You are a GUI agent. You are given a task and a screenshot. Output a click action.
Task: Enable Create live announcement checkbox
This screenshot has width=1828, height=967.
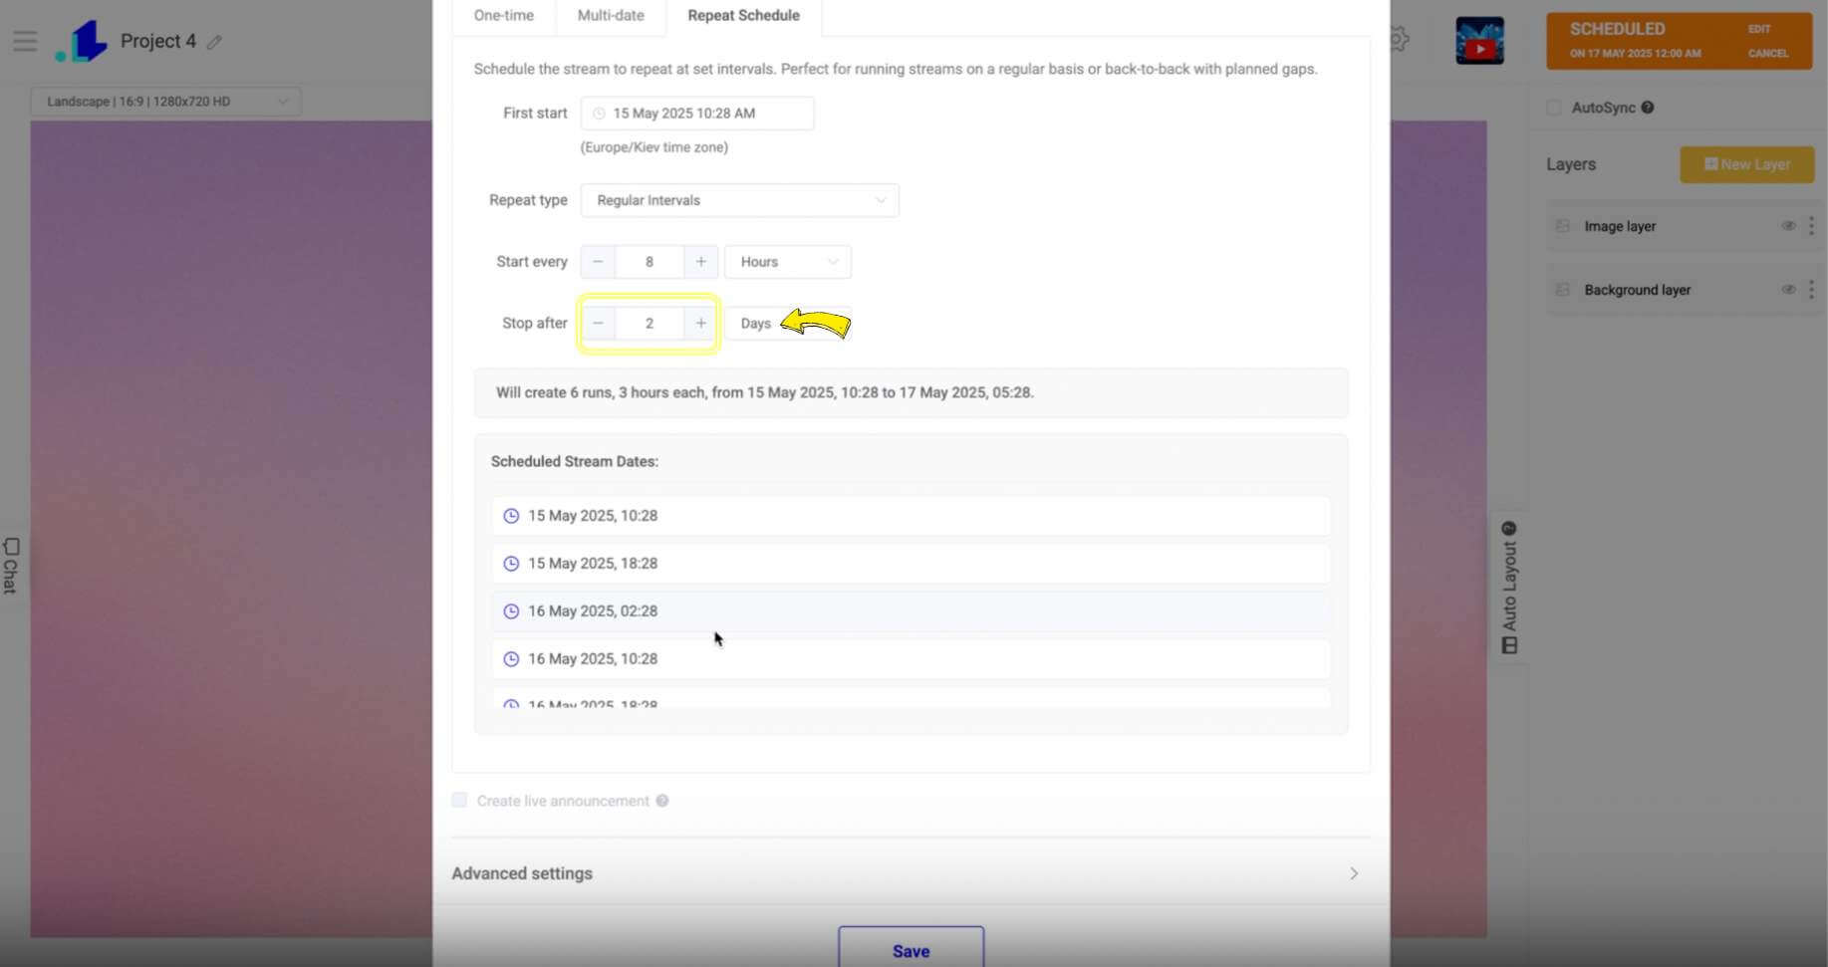pyautogui.click(x=459, y=800)
